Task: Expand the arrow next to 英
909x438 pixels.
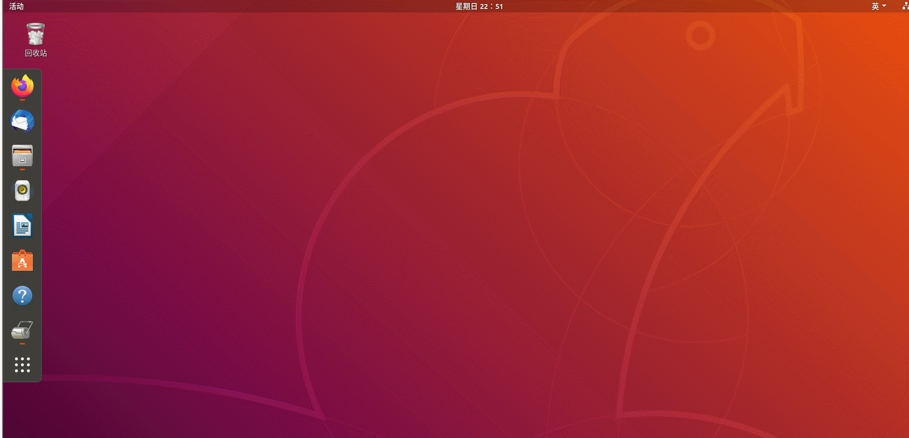Action: pyautogui.click(x=884, y=6)
